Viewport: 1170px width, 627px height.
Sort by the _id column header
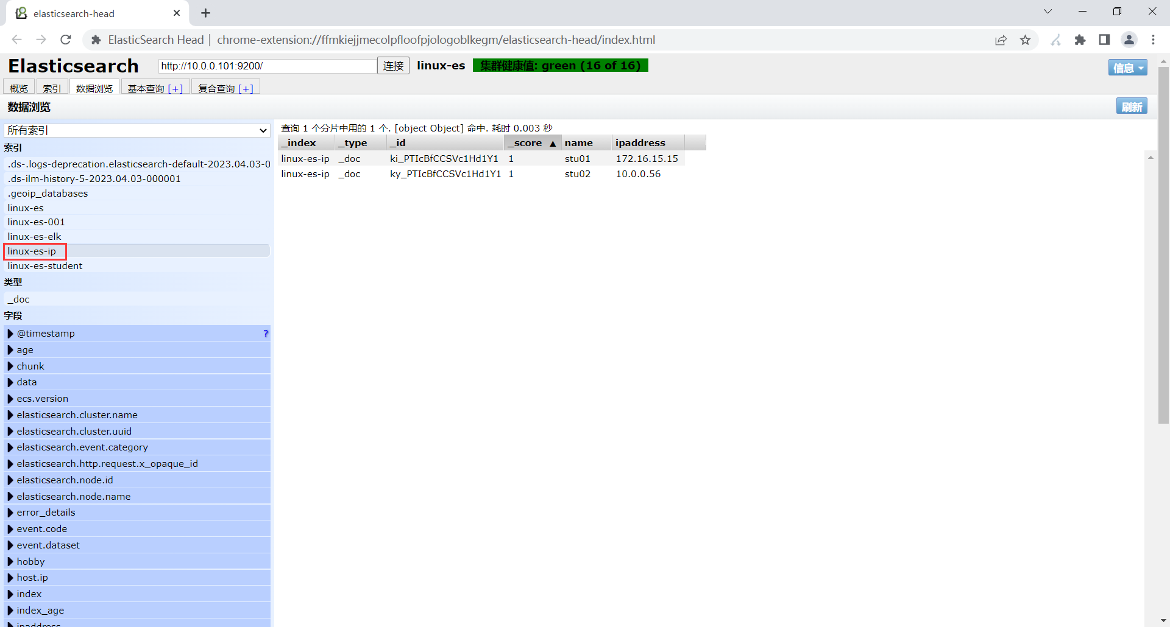point(445,142)
